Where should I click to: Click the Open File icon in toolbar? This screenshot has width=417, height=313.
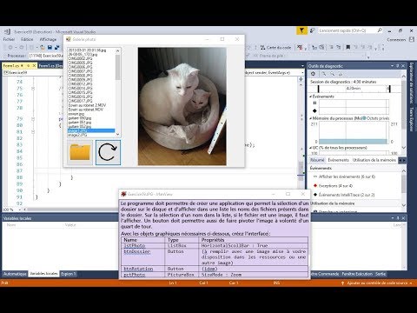coord(43,47)
